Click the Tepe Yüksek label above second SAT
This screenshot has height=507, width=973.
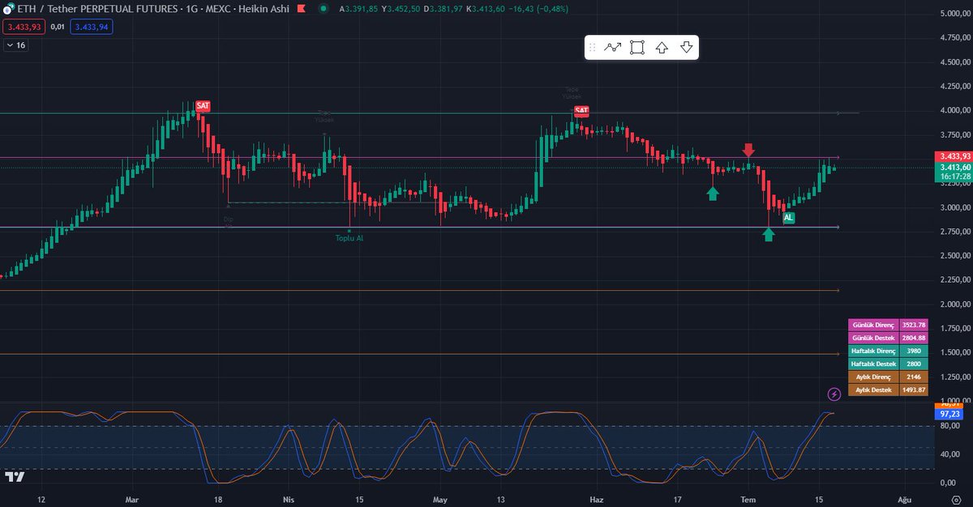[572, 93]
